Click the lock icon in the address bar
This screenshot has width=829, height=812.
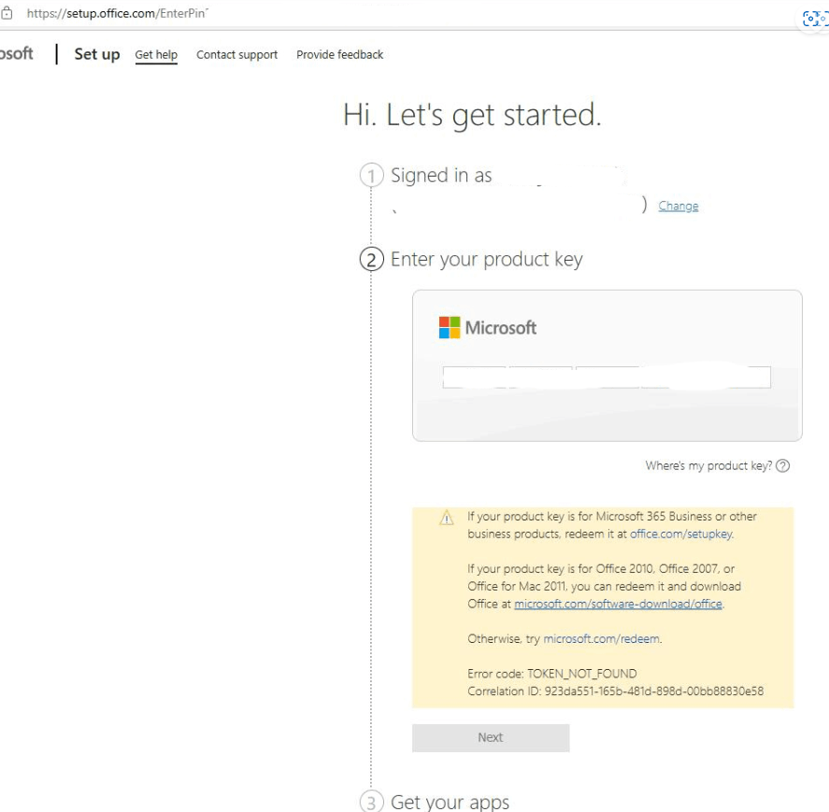[x=6, y=13]
